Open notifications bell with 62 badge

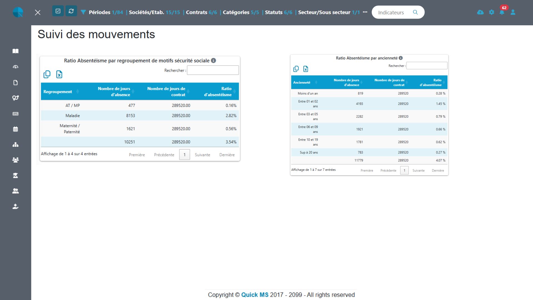[502, 12]
